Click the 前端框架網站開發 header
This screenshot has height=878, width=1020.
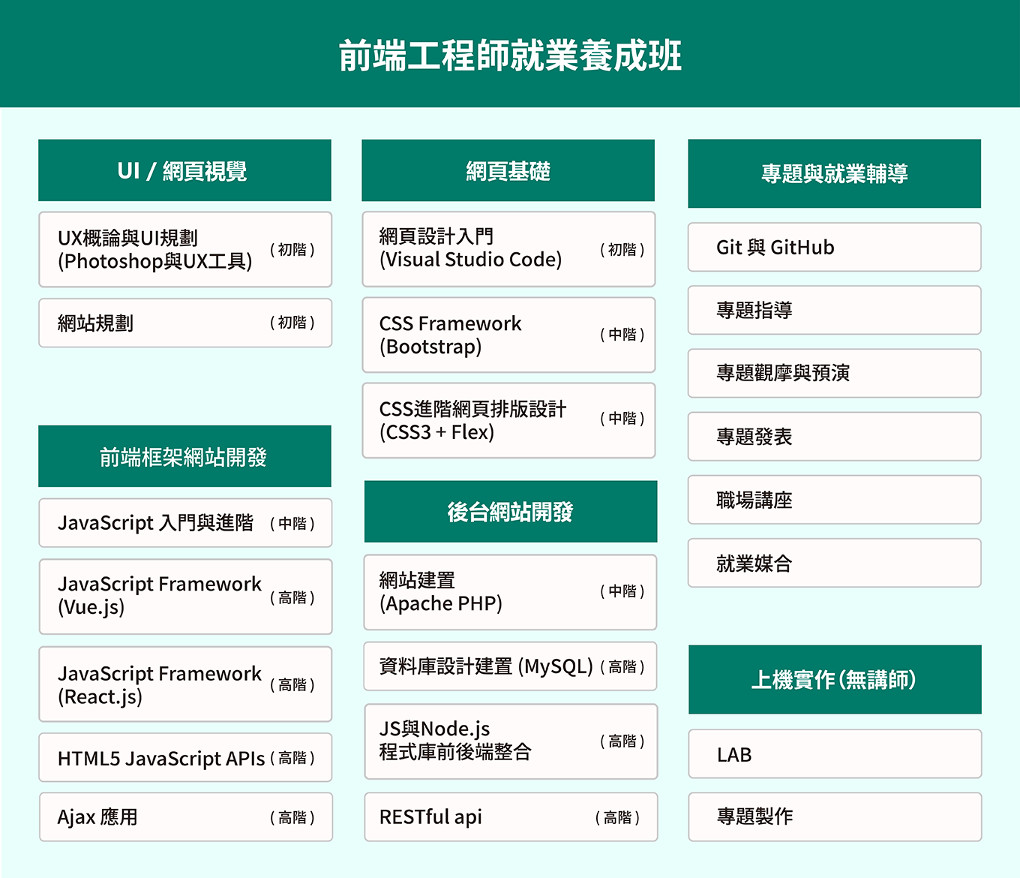(184, 456)
